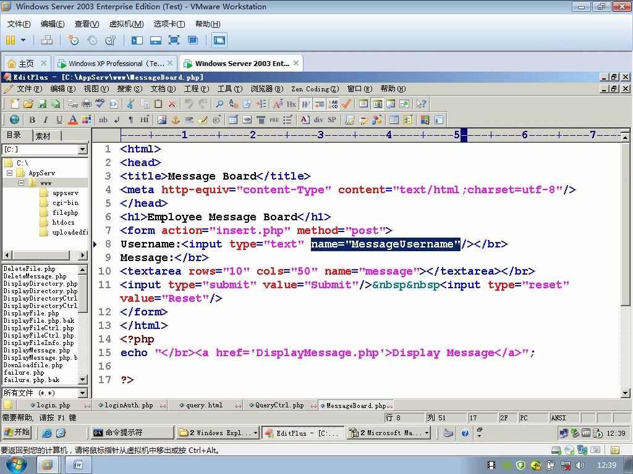Viewport: 633px width, 474px height.
Task: Click the 开始 Start button in guest
Action: click(x=17, y=433)
